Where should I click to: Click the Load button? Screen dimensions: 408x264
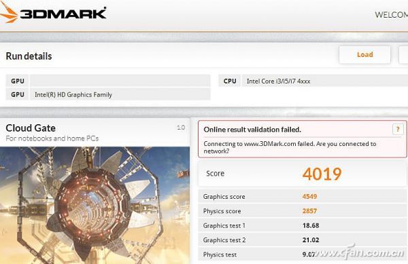[364, 55]
